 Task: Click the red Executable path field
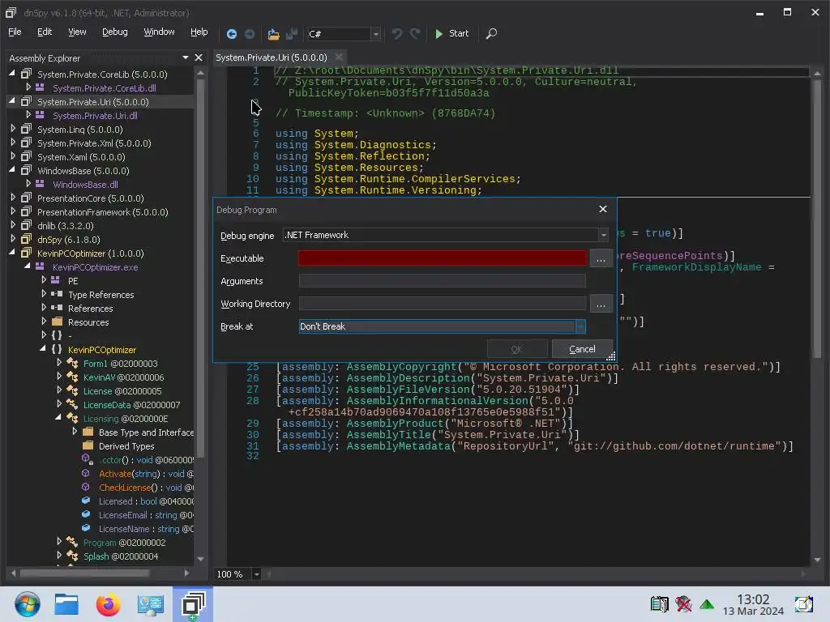(x=443, y=258)
